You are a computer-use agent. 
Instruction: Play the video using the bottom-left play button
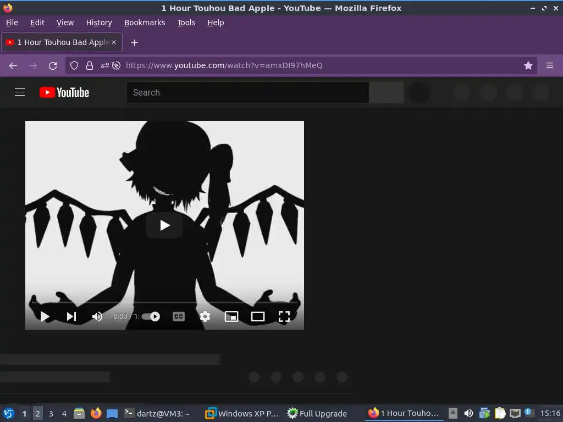tap(45, 316)
